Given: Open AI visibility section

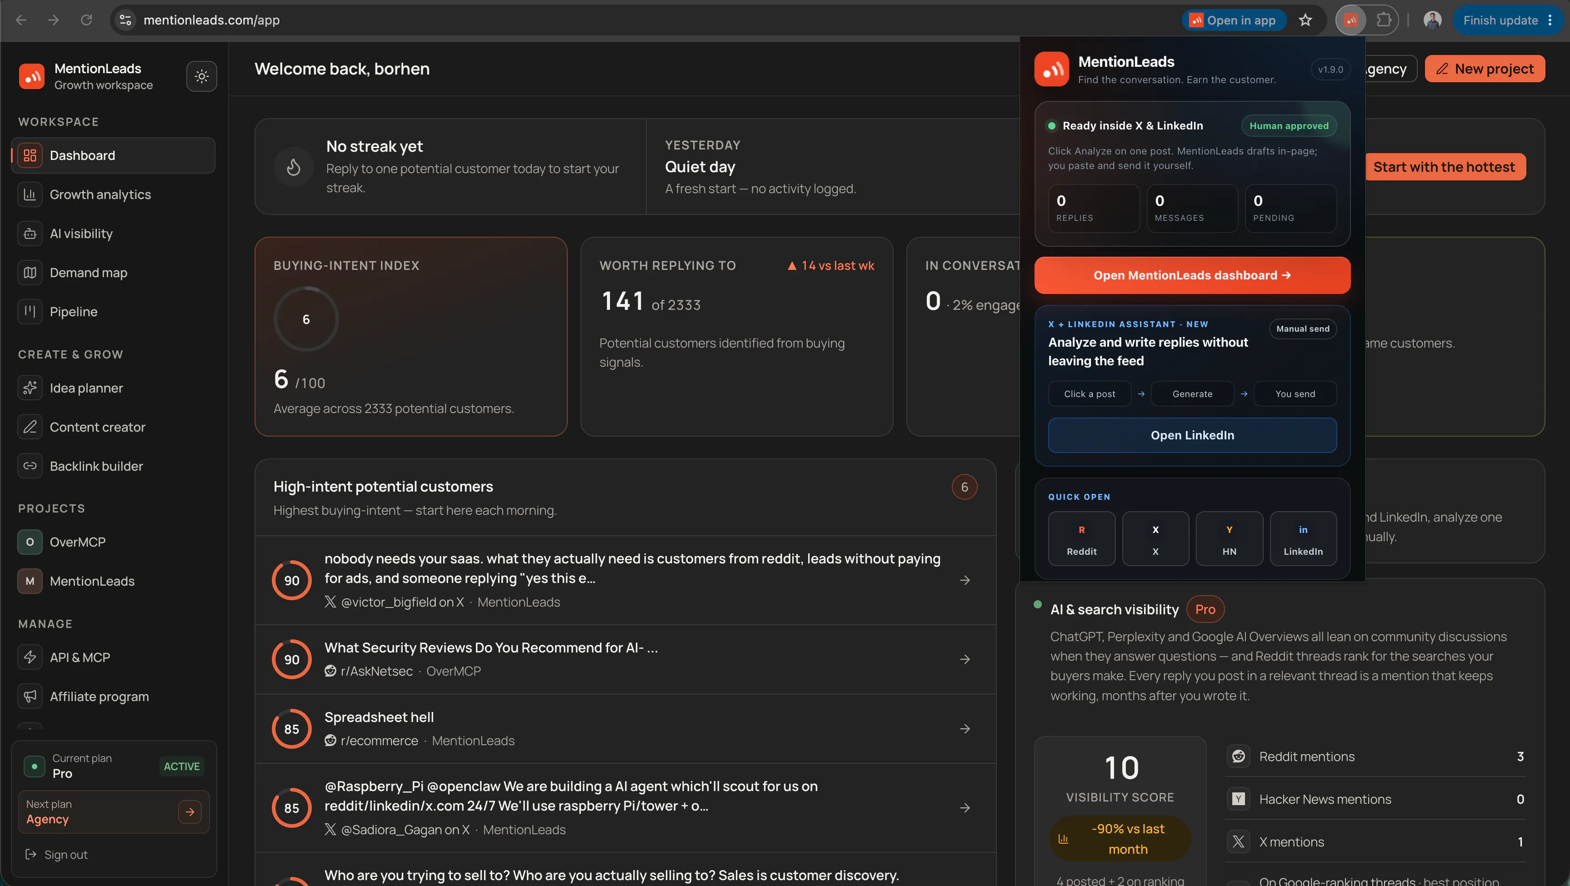Looking at the screenshot, I should 113,234.
